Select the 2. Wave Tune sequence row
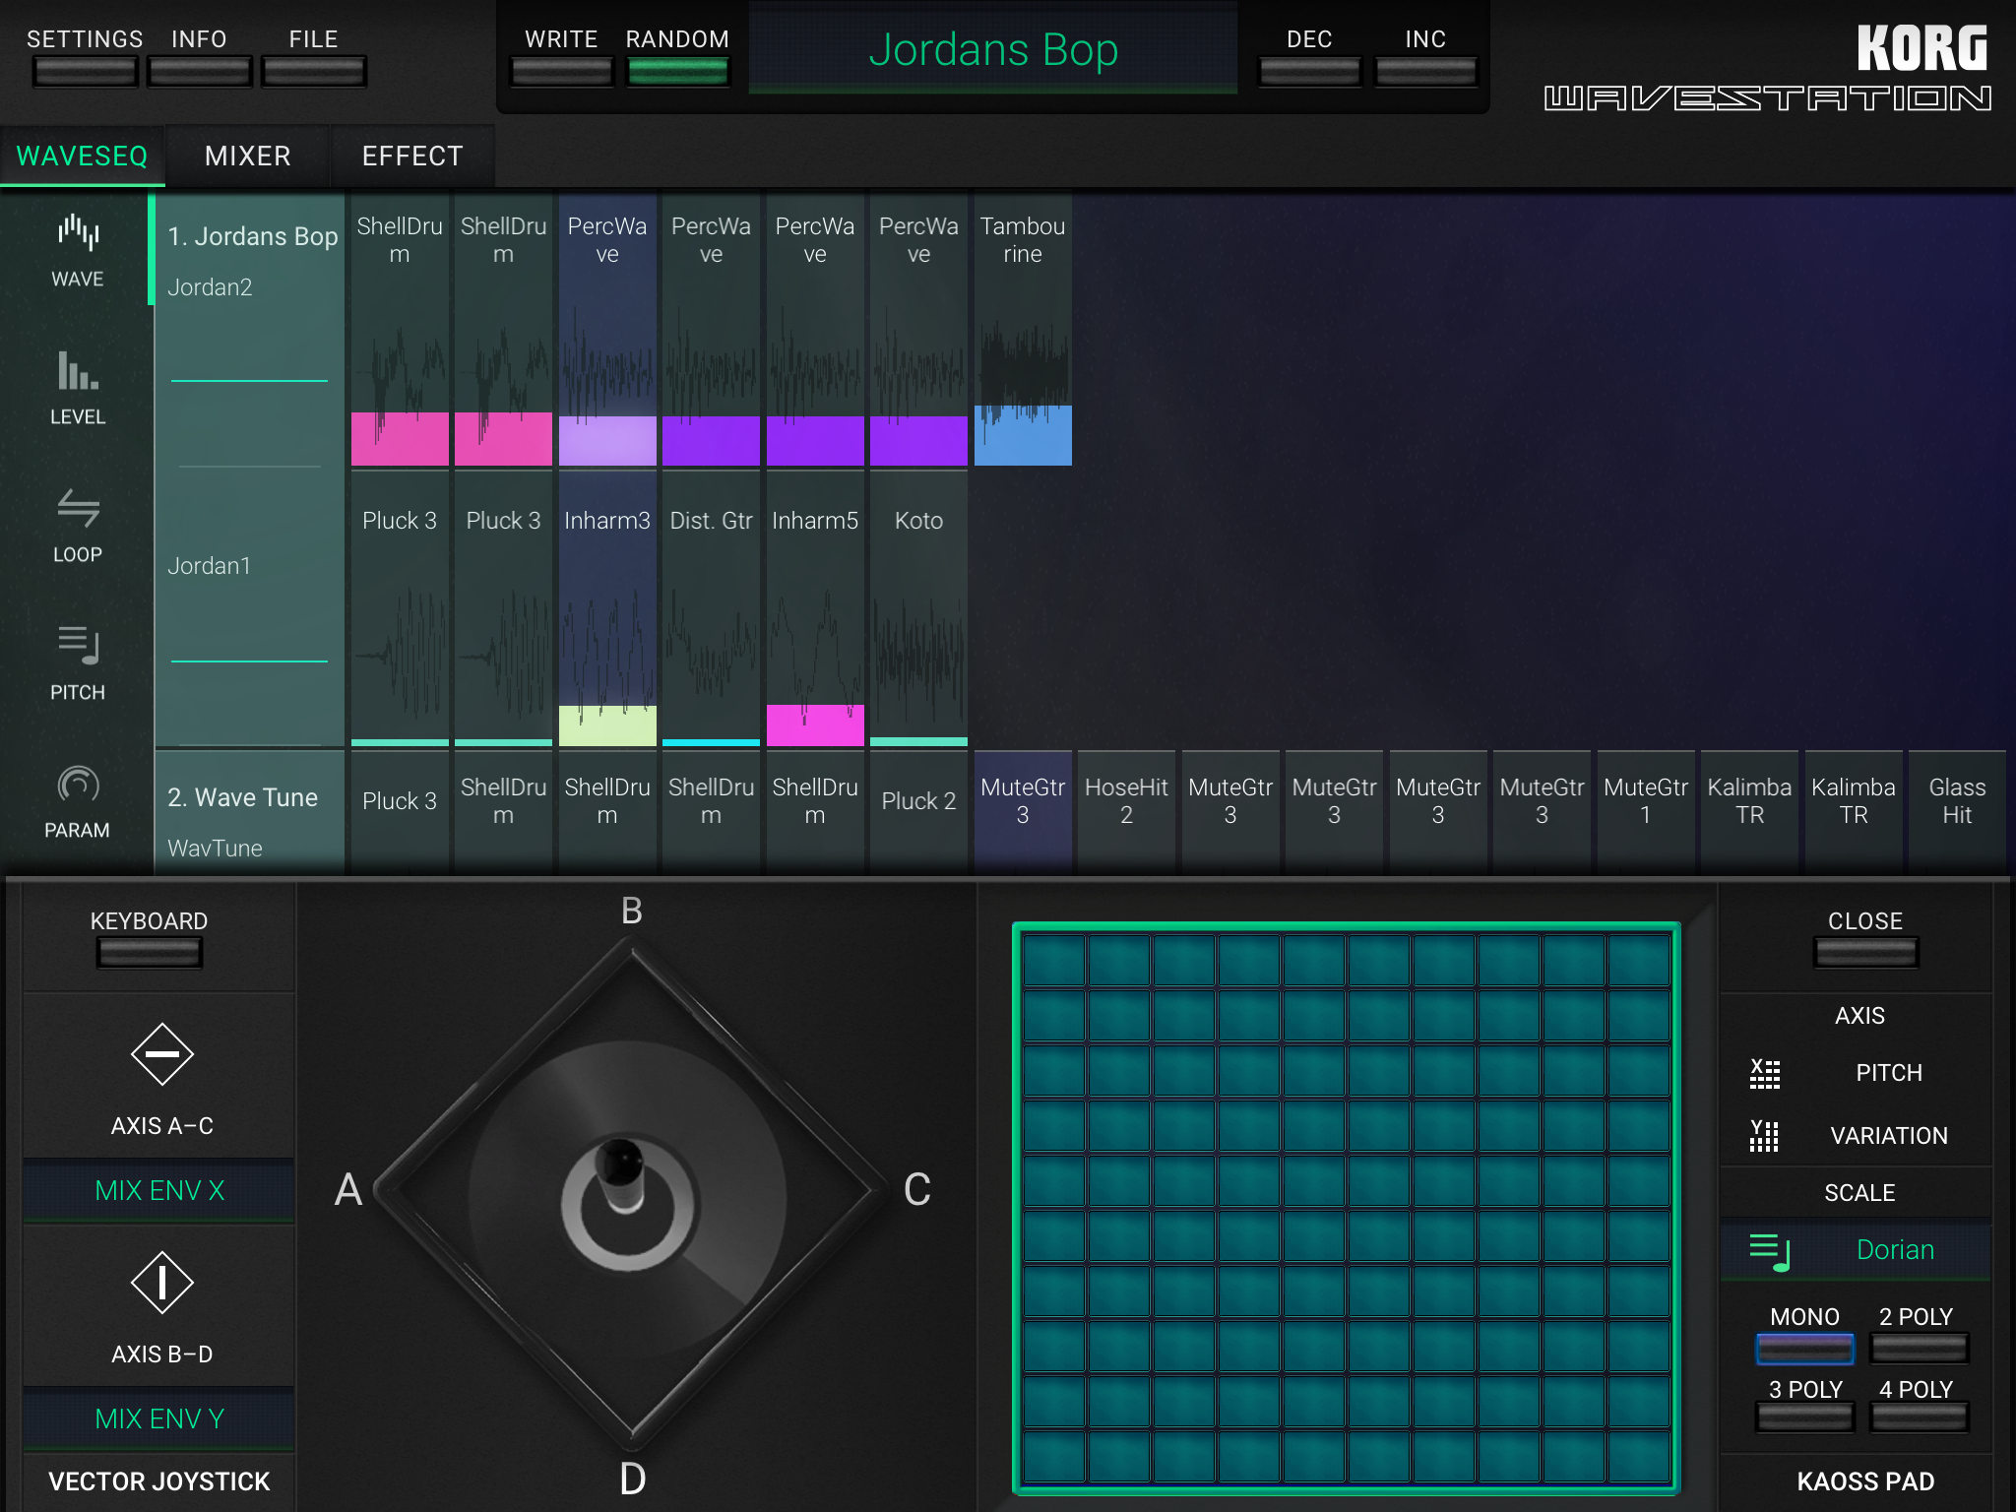 pos(243,797)
